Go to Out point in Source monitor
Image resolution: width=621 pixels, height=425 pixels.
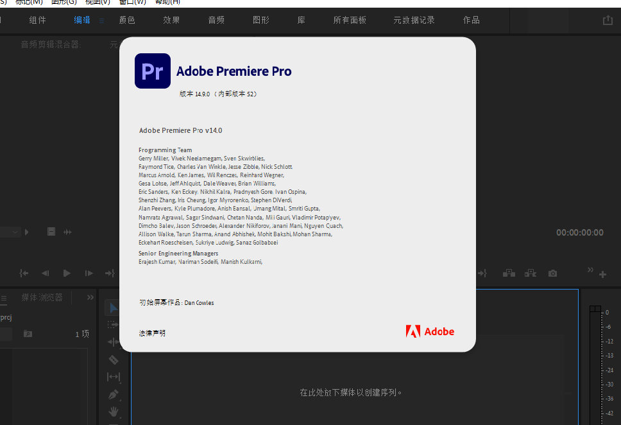[x=110, y=273]
